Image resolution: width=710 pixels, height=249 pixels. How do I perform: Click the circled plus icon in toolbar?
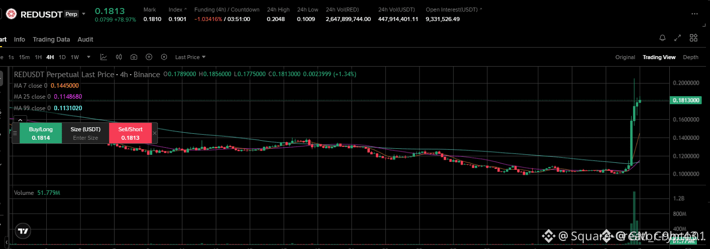(x=149, y=57)
